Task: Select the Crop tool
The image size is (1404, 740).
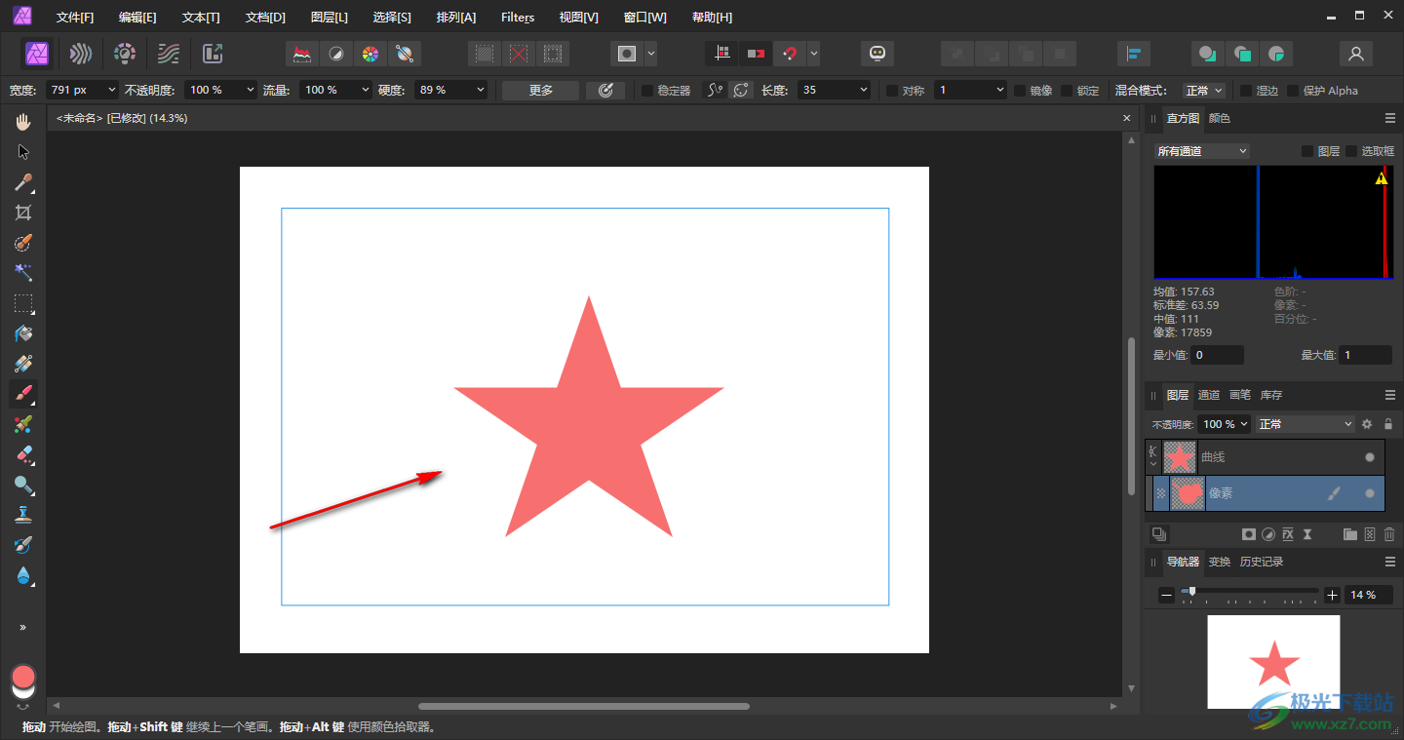Action: coord(23,213)
